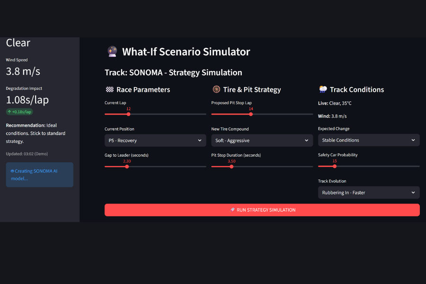Viewport: 426px width, 284px height.
Task: Open the New Tire Compound dropdown
Action: pyautogui.click(x=262, y=141)
